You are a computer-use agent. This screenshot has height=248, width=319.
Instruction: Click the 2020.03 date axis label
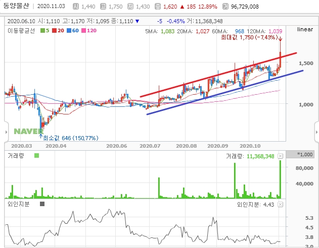pyautogui.click(x=22, y=146)
